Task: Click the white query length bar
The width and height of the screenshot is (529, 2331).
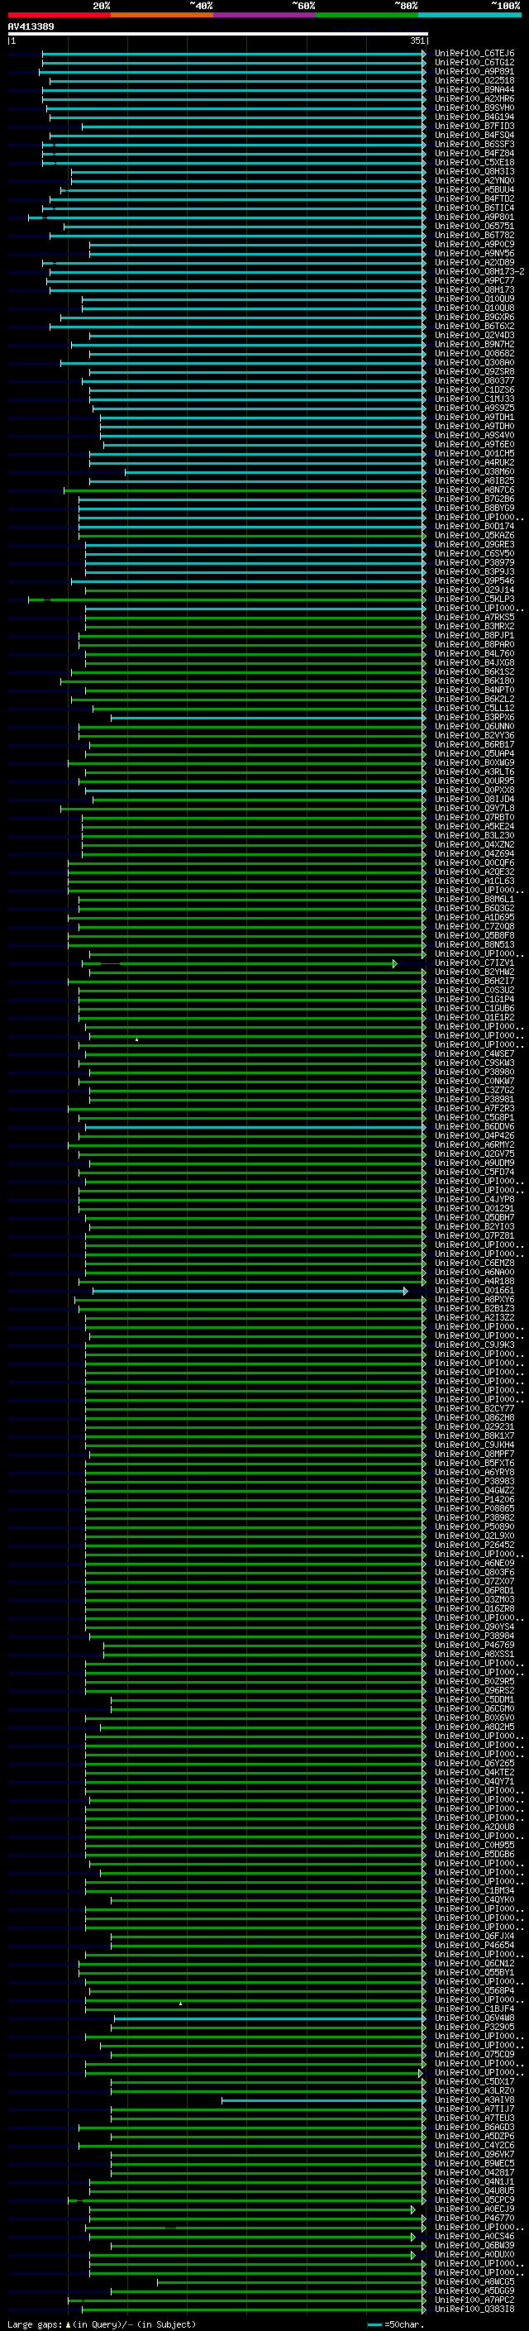Action: click(218, 35)
